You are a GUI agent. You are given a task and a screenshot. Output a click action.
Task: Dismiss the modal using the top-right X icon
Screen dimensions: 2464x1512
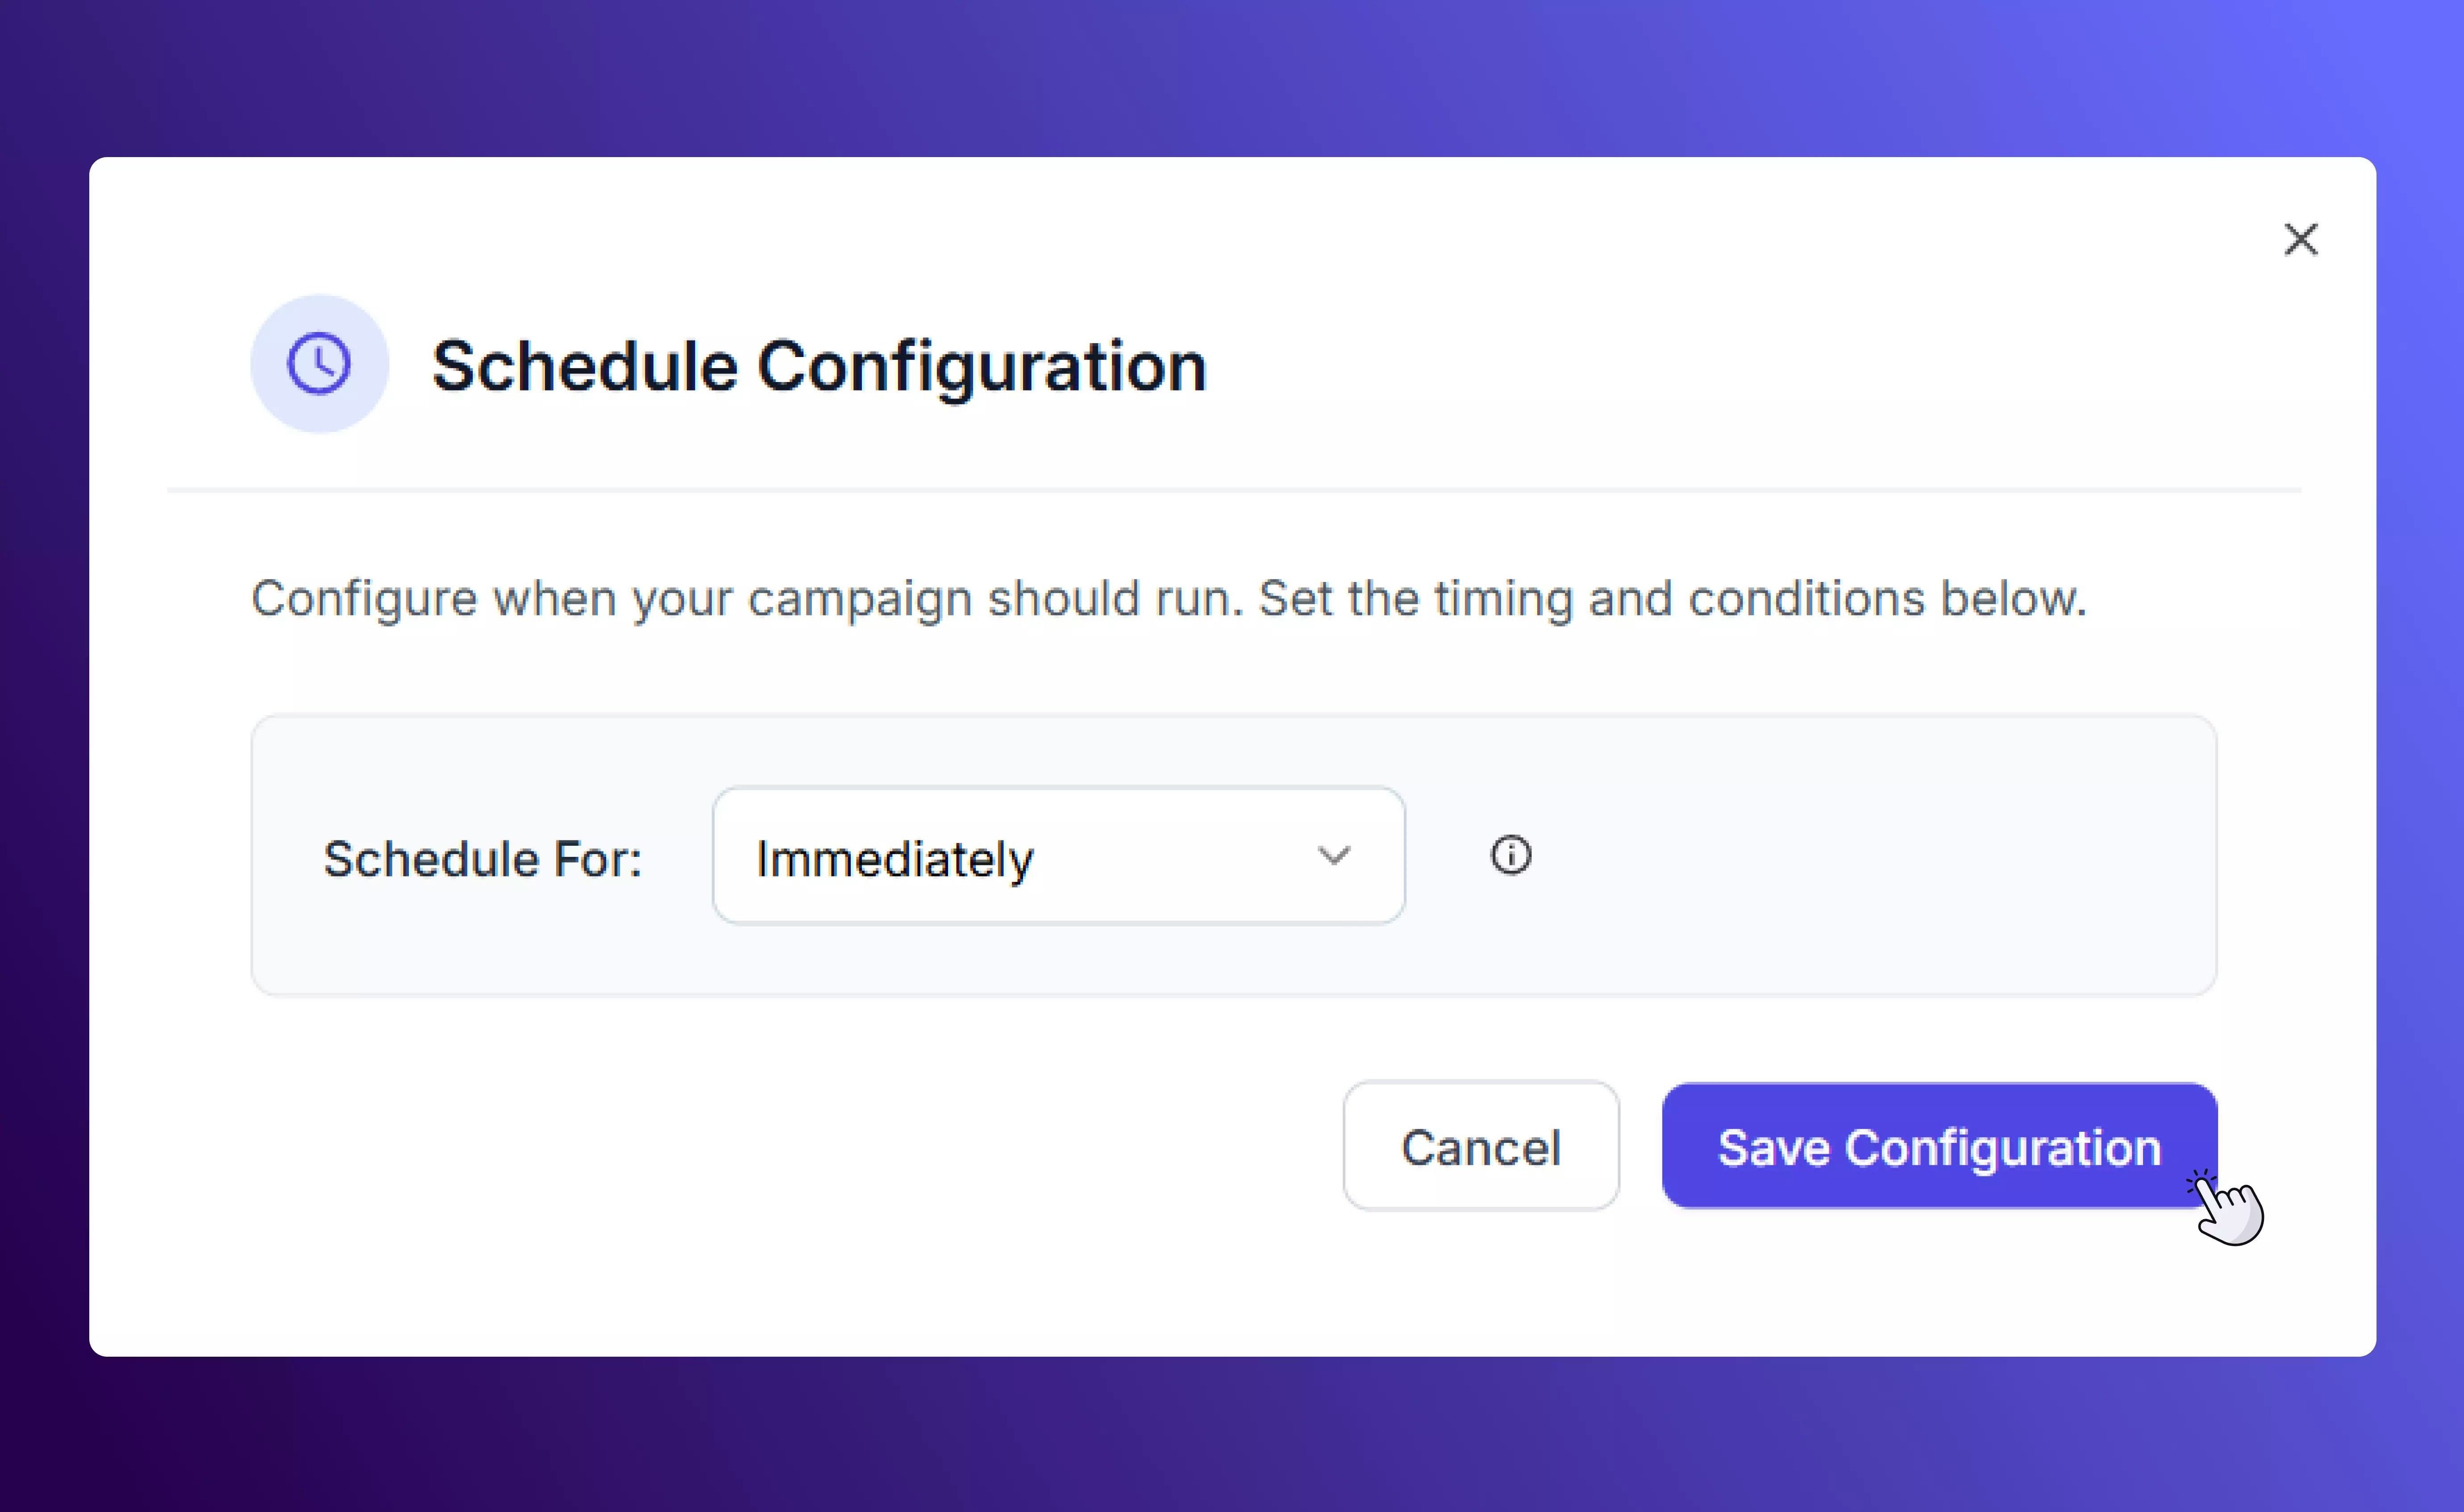pos(2300,240)
